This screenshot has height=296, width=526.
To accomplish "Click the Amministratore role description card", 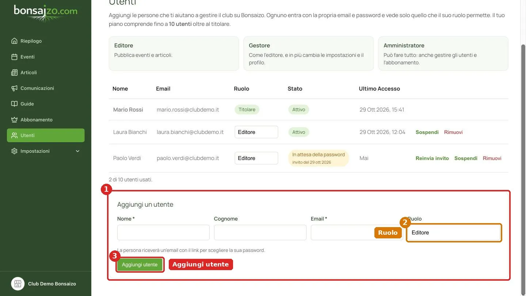I will tap(443, 54).
